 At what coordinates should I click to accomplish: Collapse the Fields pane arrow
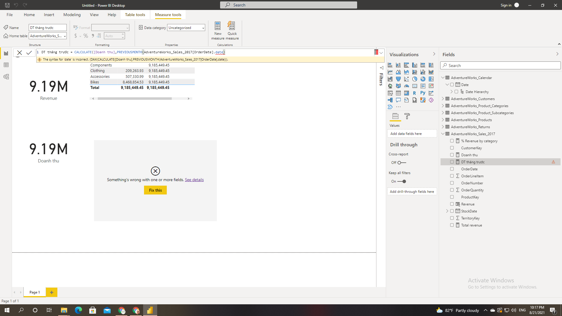pyautogui.click(x=557, y=54)
